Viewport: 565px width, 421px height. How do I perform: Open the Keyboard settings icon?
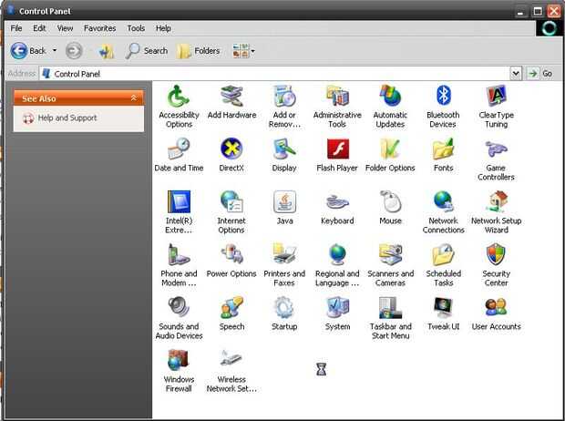click(337, 202)
